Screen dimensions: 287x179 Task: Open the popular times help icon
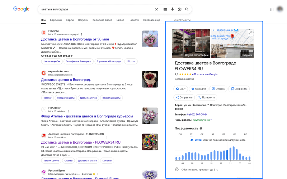point(201,128)
